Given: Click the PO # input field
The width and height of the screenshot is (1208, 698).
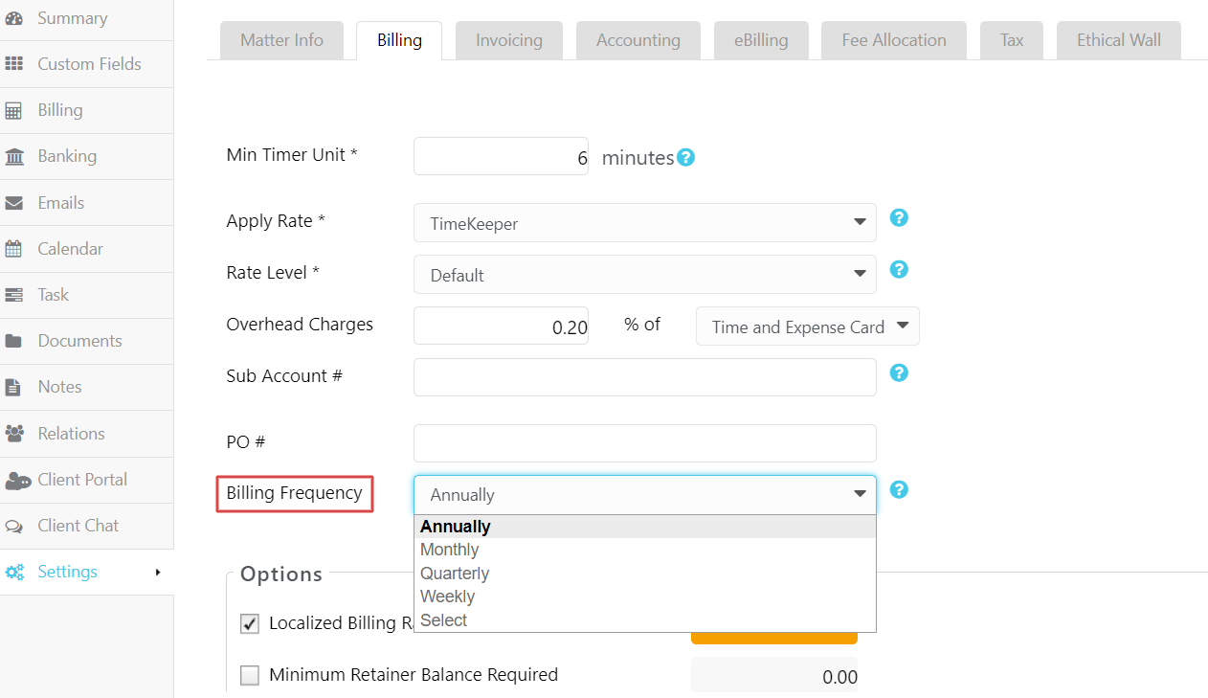Looking at the screenshot, I should (x=644, y=443).
